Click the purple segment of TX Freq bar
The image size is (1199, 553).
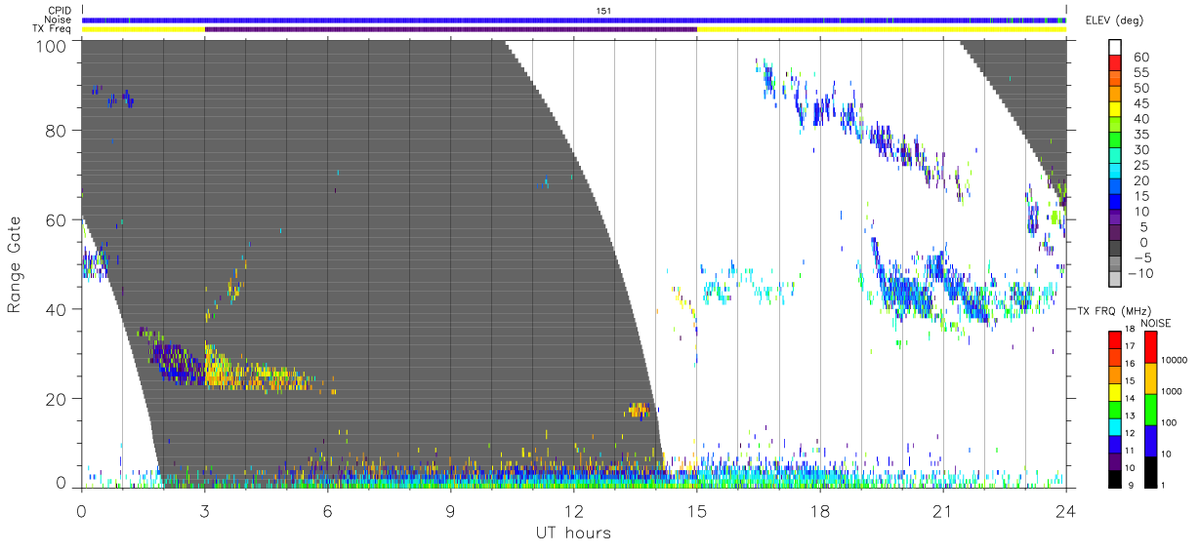tap(450, 29)
